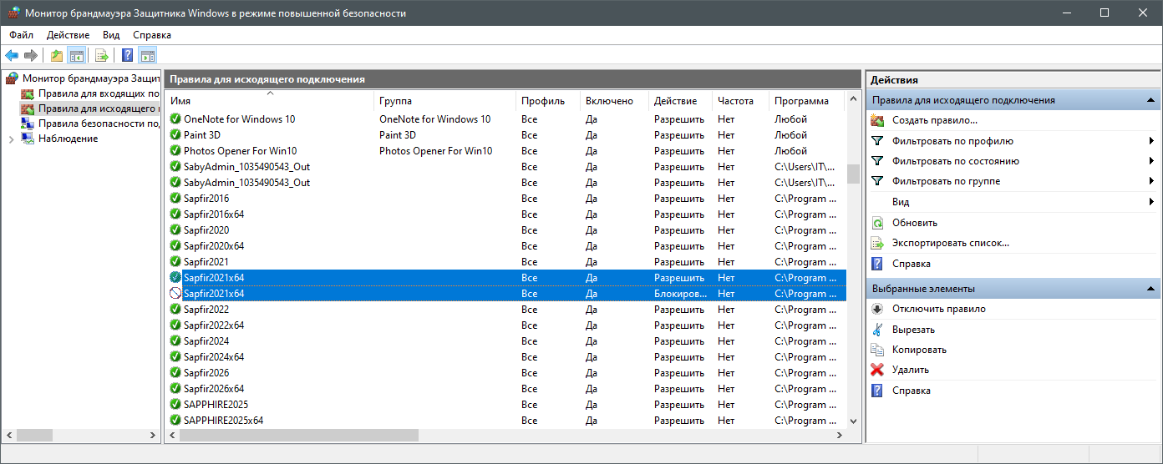Click the firewall monitor root tree icon
Viewport: 1163px width, 464px height.
click(x=12, y=78)
